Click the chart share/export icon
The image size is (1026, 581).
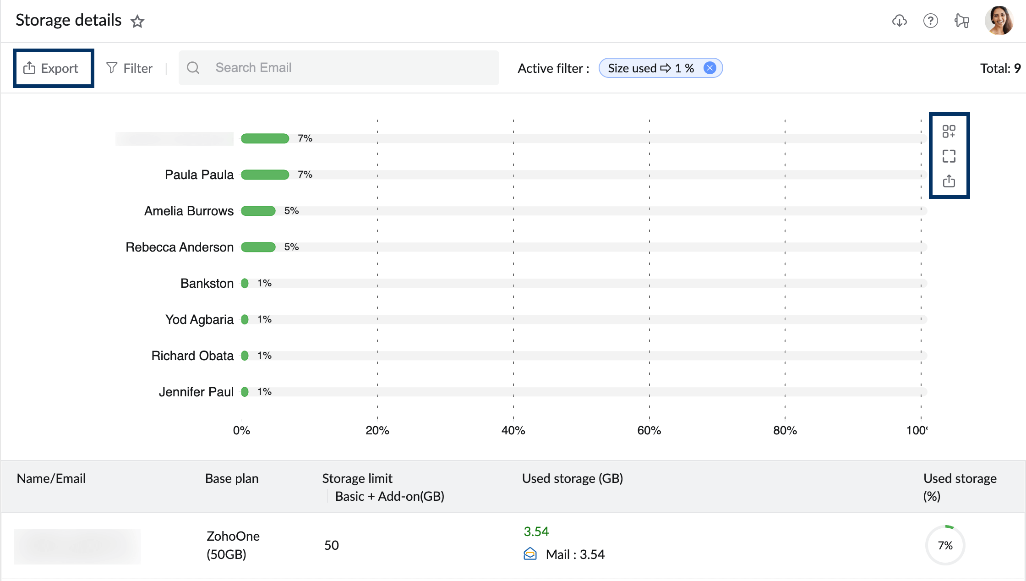pos(949,181)
